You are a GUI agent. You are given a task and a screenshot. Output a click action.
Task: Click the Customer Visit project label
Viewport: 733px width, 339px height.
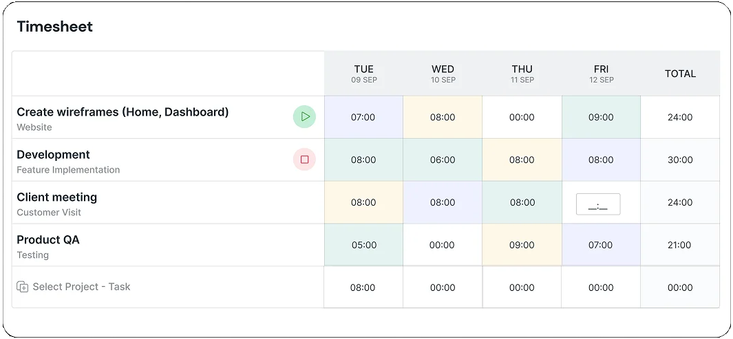(49, 212)
